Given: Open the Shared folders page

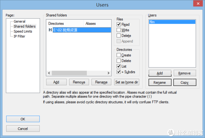Looking at the screenshot, I should point(24,27).
